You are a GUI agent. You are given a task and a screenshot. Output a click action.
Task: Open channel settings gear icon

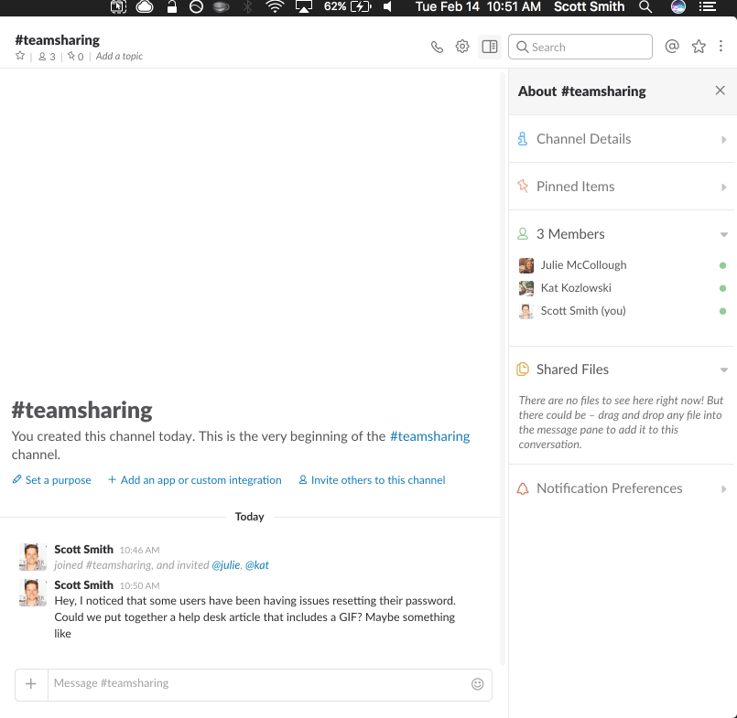(x=462, y=47)
